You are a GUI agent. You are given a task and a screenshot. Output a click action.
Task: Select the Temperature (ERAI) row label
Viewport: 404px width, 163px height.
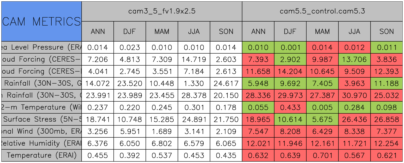(x=41, y=156)
